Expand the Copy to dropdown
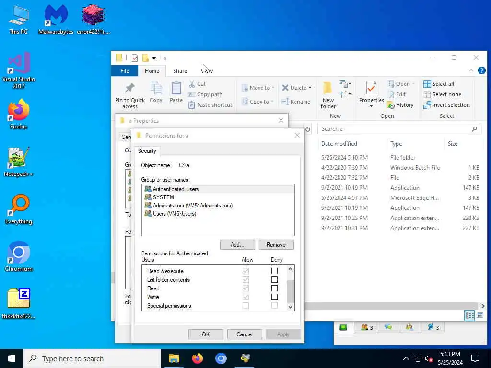The height and width of the screenshot is (368, 491). tap(272, 102)
